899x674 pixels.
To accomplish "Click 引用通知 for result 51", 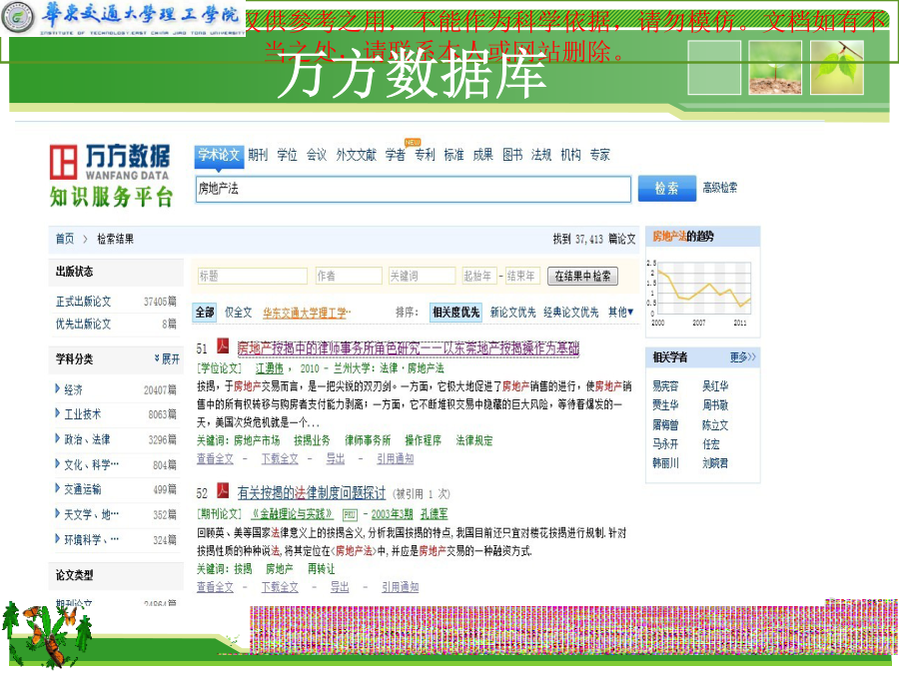I will click(x=395, y=458).
